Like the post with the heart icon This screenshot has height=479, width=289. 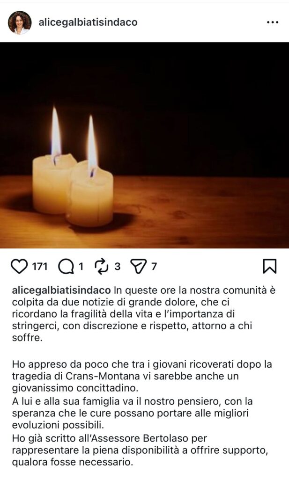click(x=19, y=266)
